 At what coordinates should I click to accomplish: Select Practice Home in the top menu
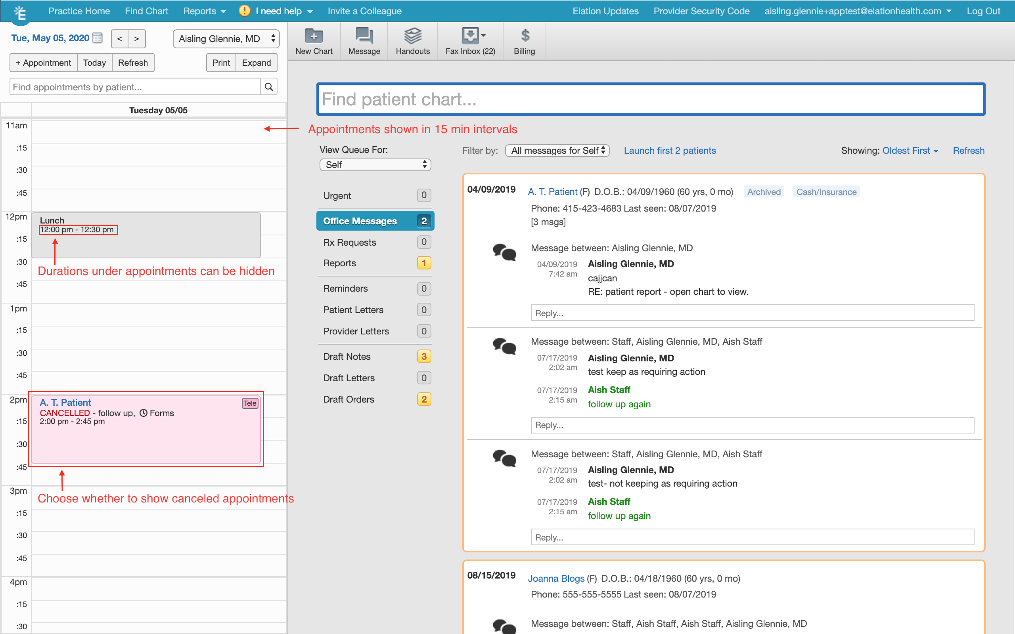tap(79, 11)
